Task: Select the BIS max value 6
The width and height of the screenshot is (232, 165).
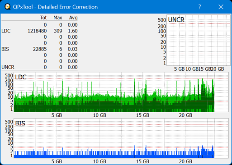Action: coord(61,49)
